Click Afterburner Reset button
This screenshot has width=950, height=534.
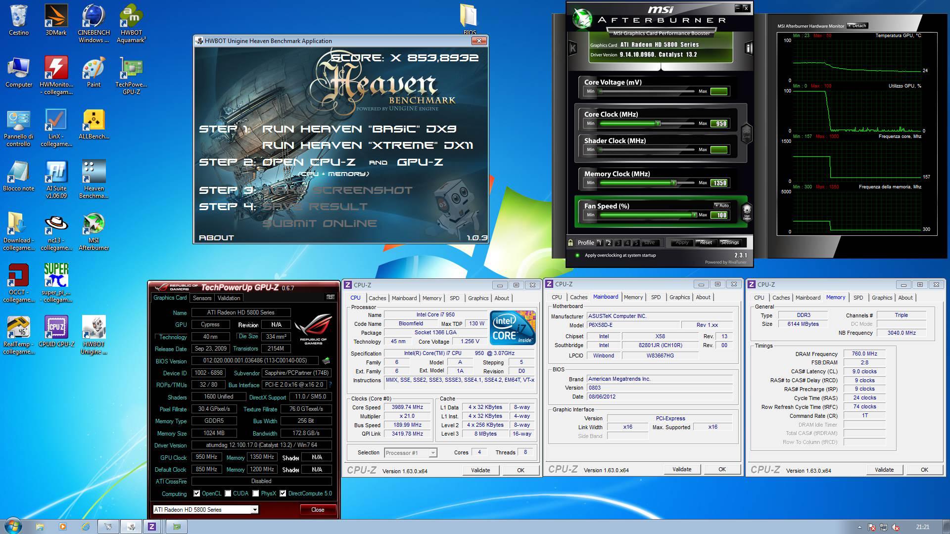click(x=706, y=242)
